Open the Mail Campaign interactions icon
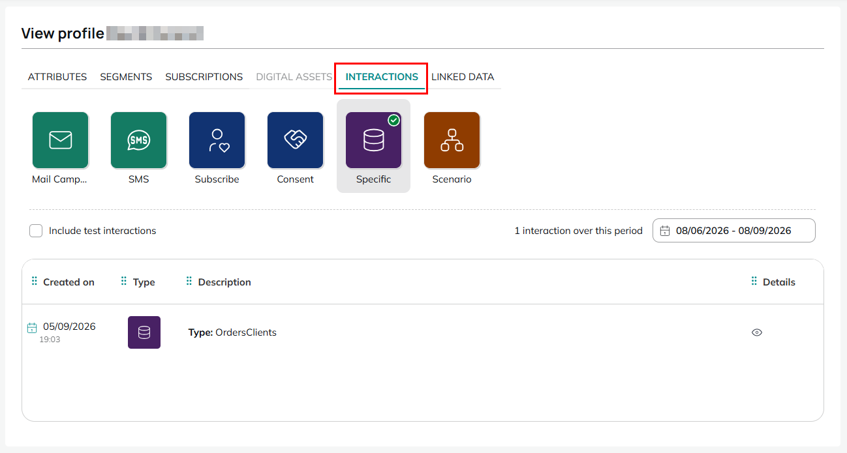 [60, 140]
